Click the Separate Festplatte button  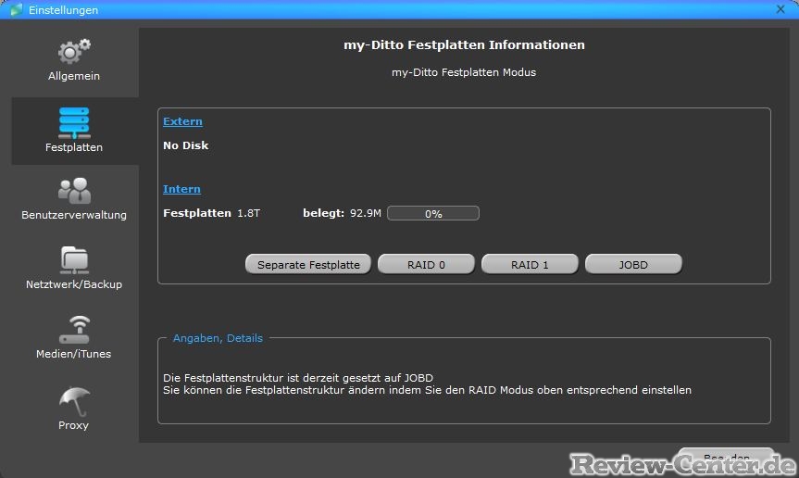tap(308, 265)
